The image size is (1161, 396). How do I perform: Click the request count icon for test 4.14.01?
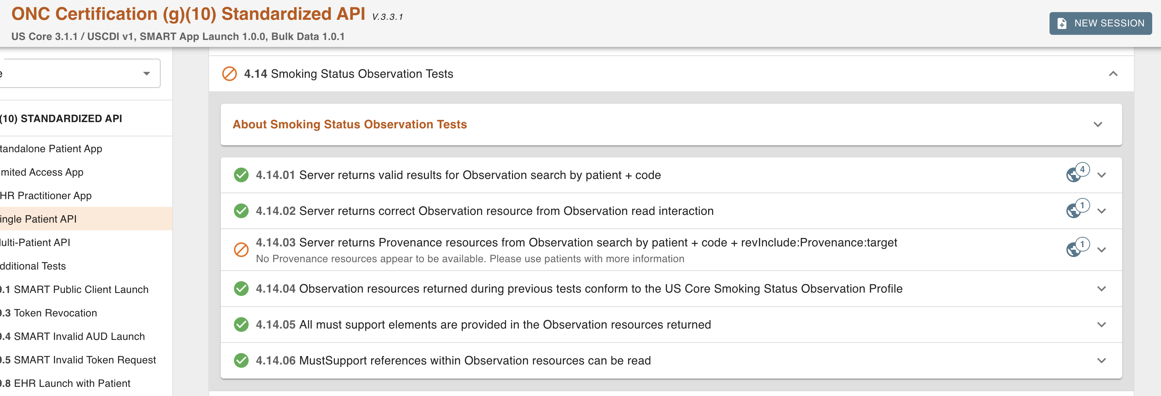coord(1076,174)
